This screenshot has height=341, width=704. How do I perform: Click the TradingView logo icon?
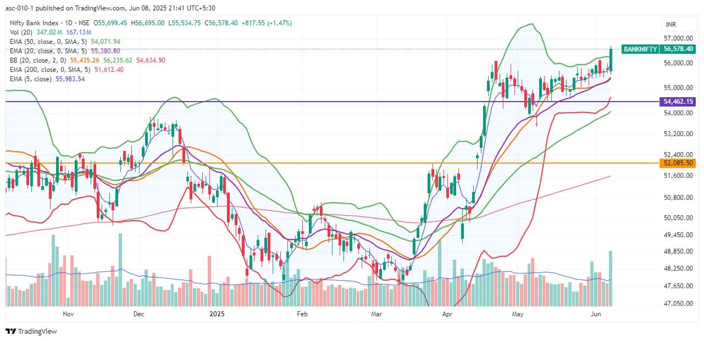pyautogui.click(x=11, y=331)
